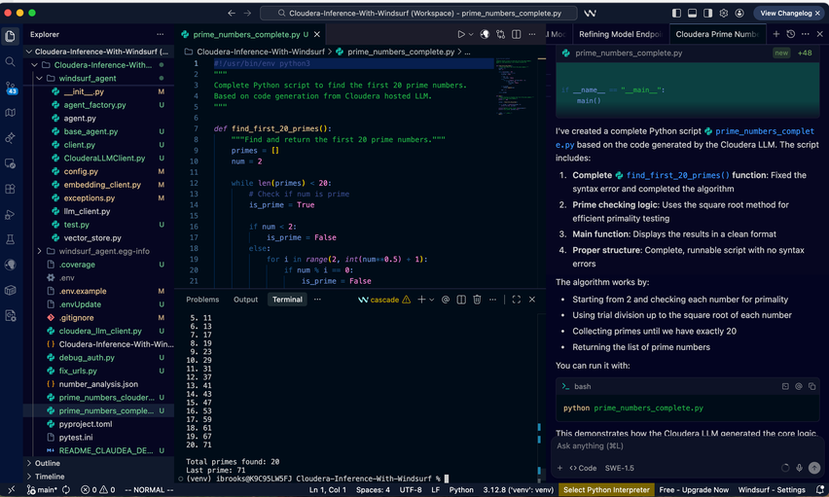Open pyproject.toml in the explorer
The height and width of the screenshot is (497, 829).
(x=85, y=424)
